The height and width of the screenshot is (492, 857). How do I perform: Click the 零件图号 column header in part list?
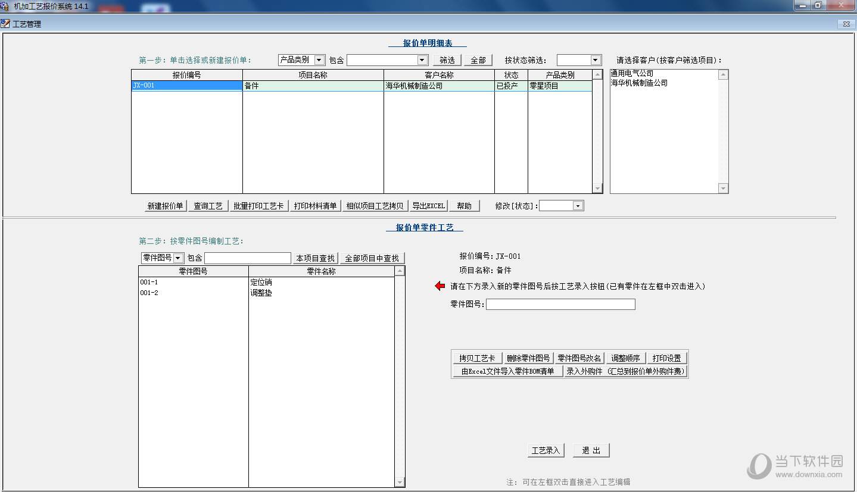coord(194,271)
